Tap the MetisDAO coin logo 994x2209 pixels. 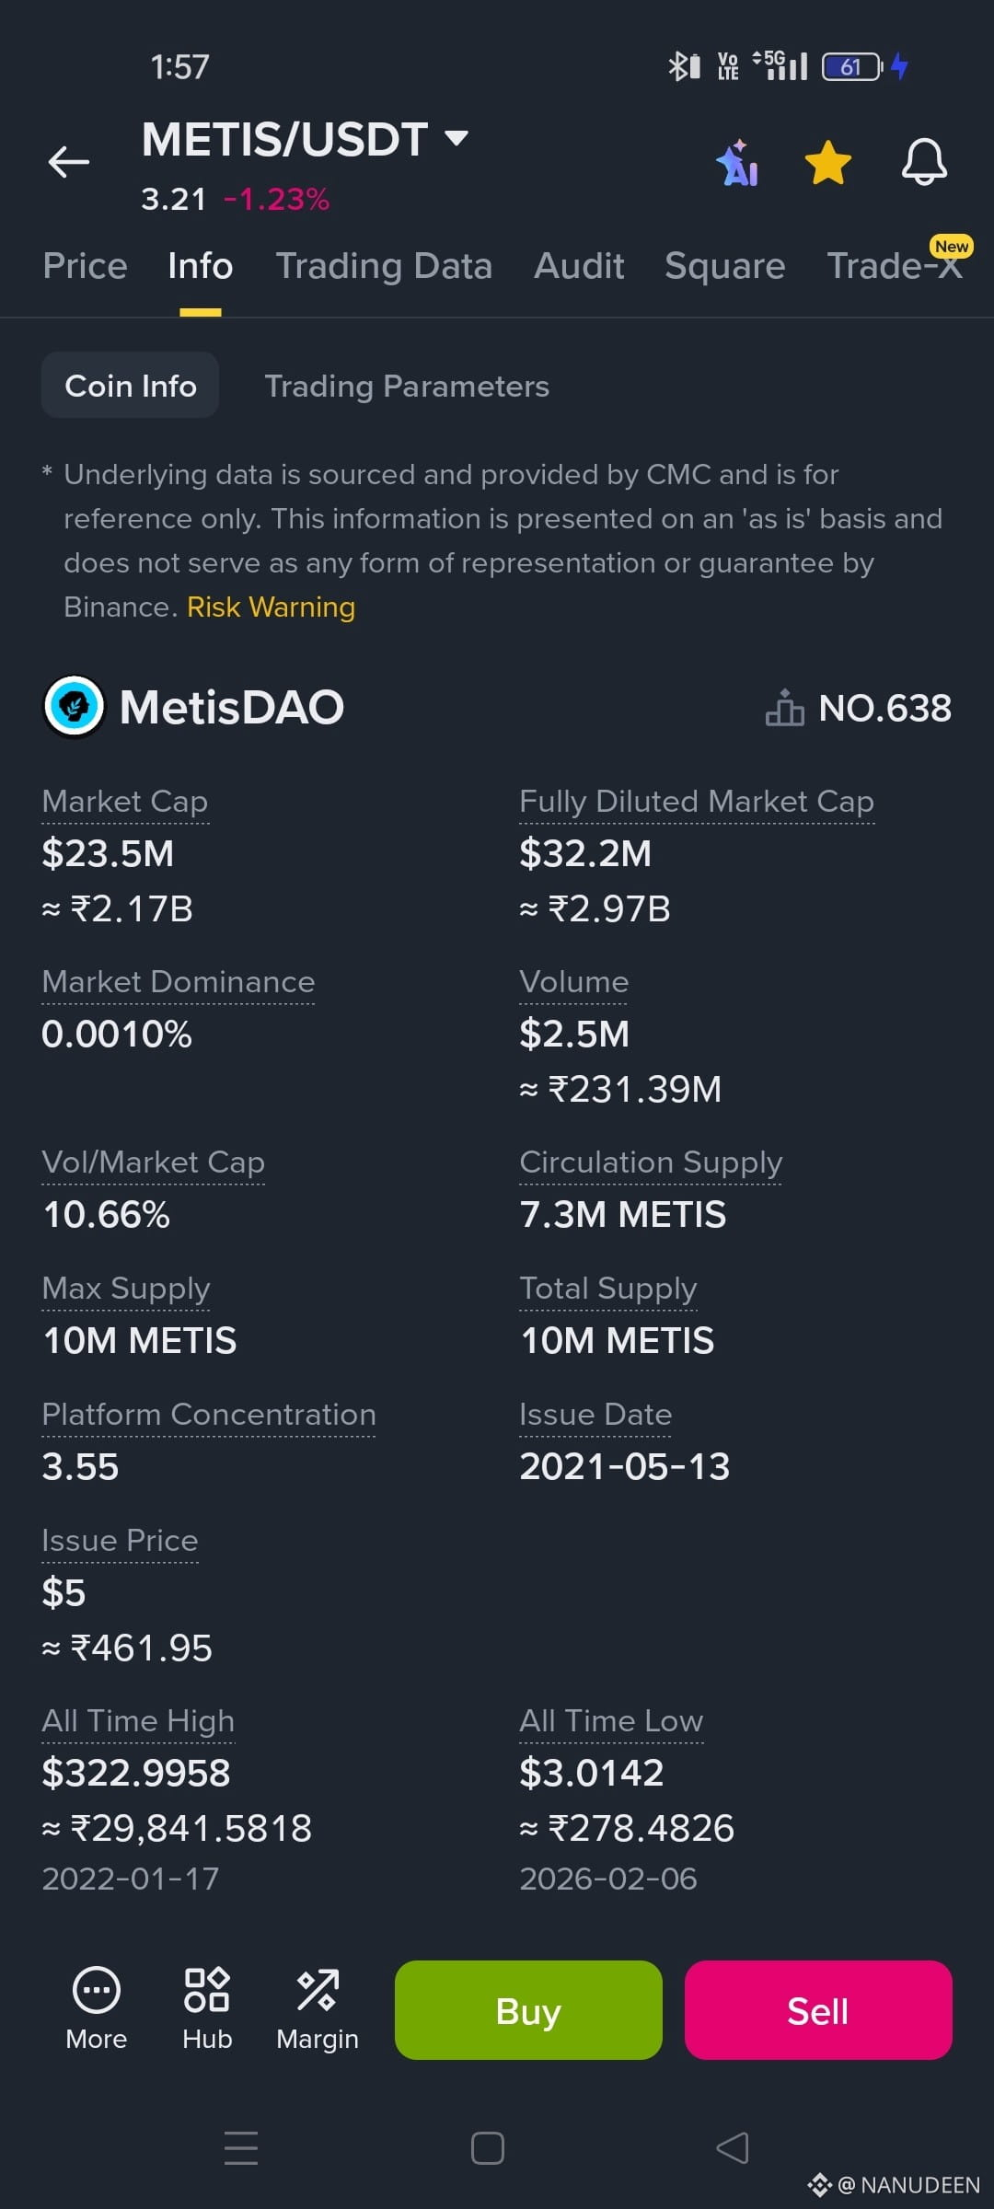(75, 707)
